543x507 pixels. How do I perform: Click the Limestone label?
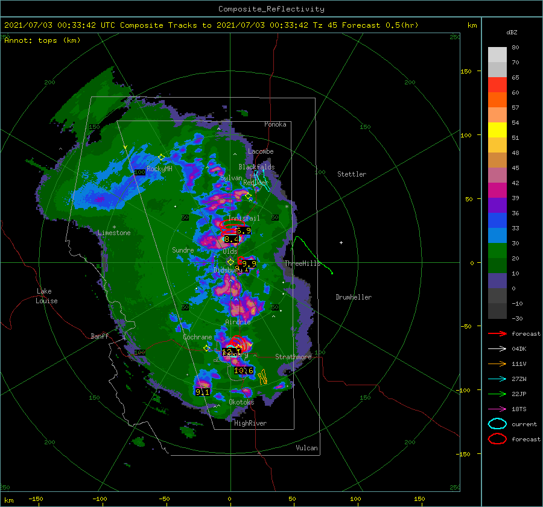click(114, 233)
